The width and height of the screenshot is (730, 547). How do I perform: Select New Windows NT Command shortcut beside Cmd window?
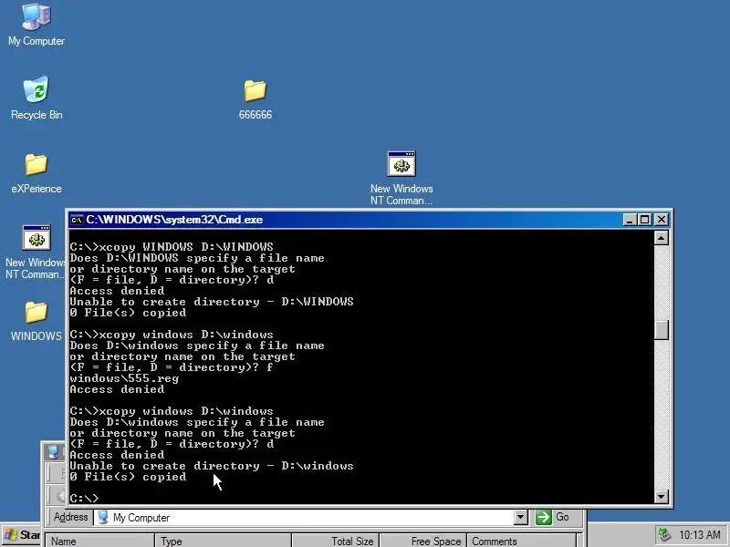click(x=36, y=253)
